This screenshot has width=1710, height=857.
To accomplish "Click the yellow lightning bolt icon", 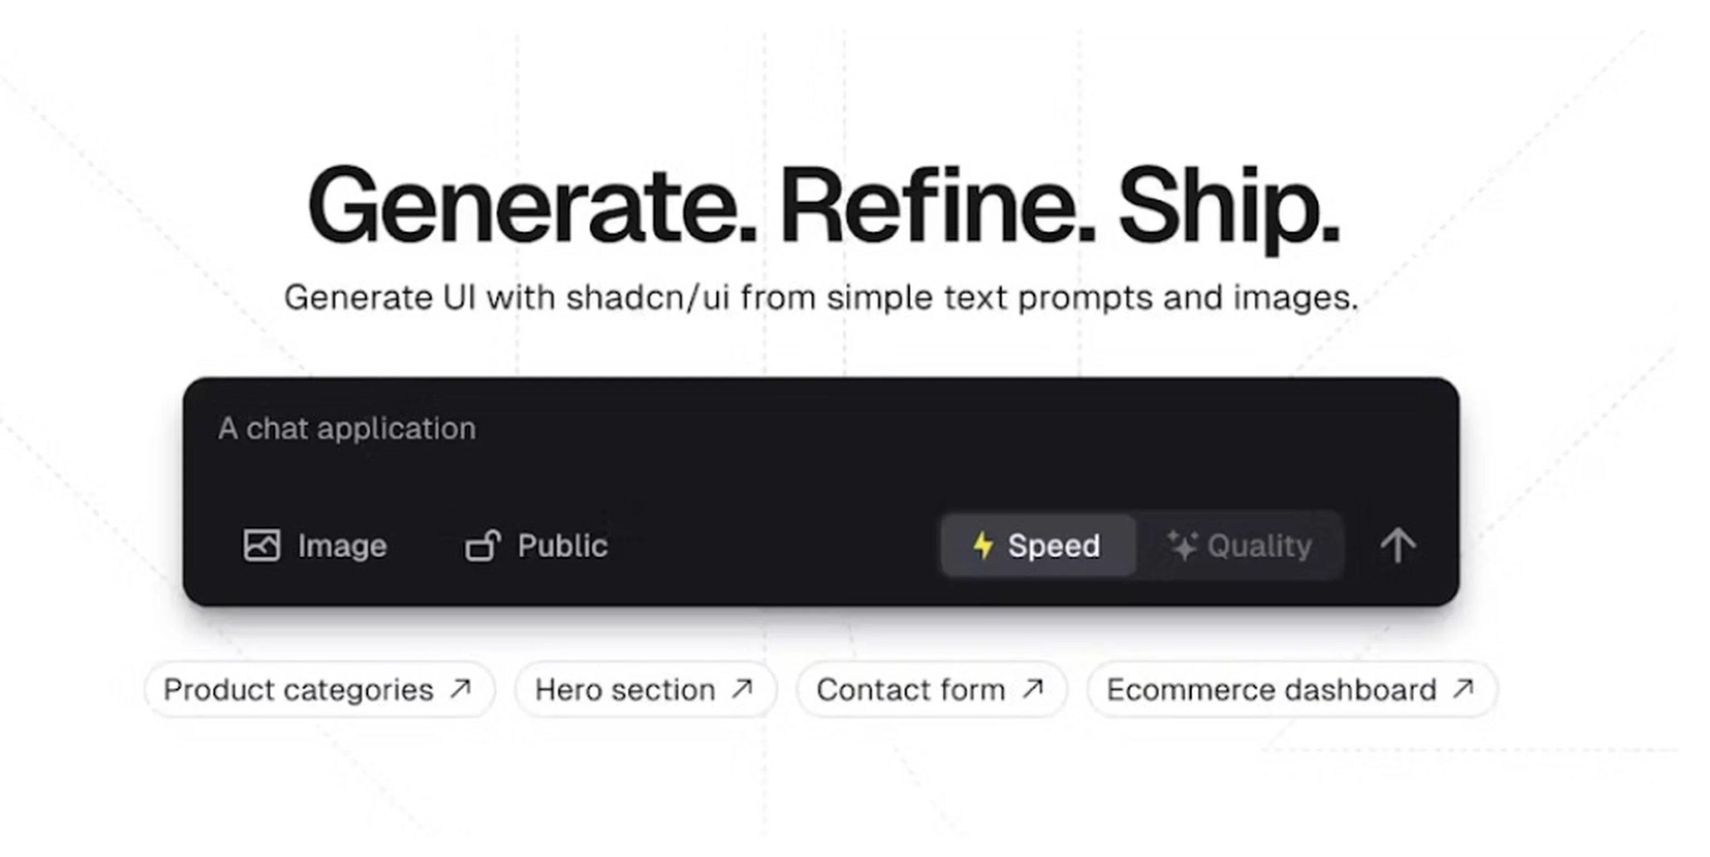I will [x=983, y=546].
